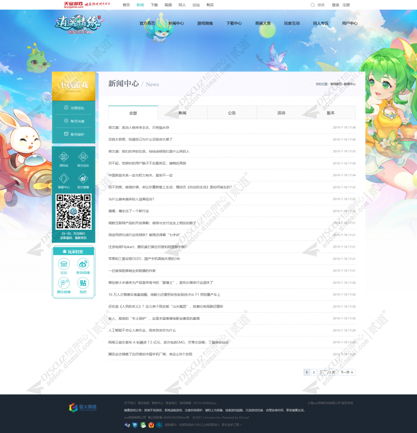This screenshot has width=417, height=433.
Task: Click 商务中心 in the footer
Action: 158,403
